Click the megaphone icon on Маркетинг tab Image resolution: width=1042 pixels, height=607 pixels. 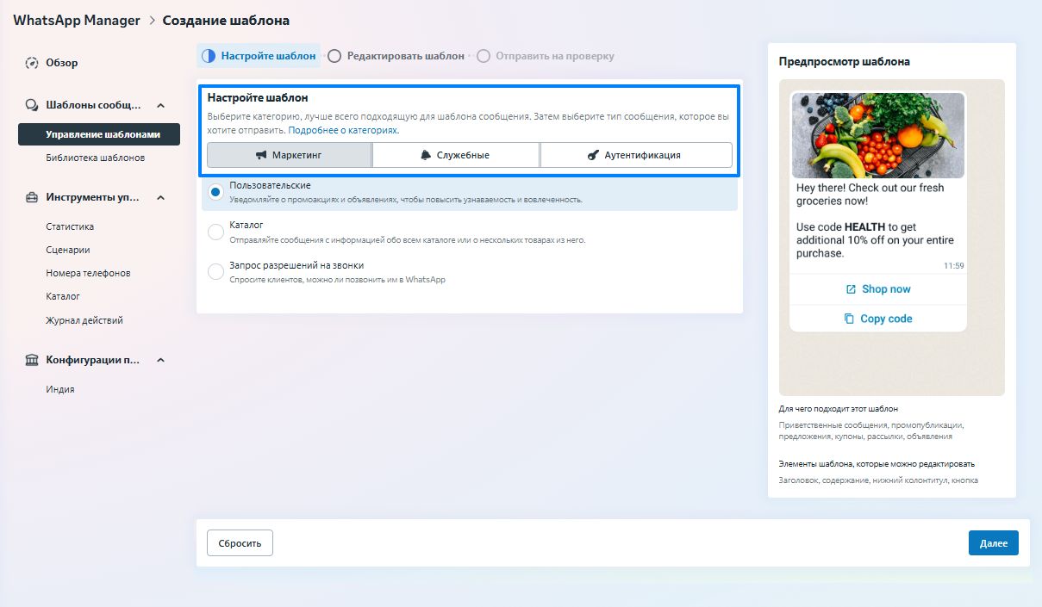[261, 155]
